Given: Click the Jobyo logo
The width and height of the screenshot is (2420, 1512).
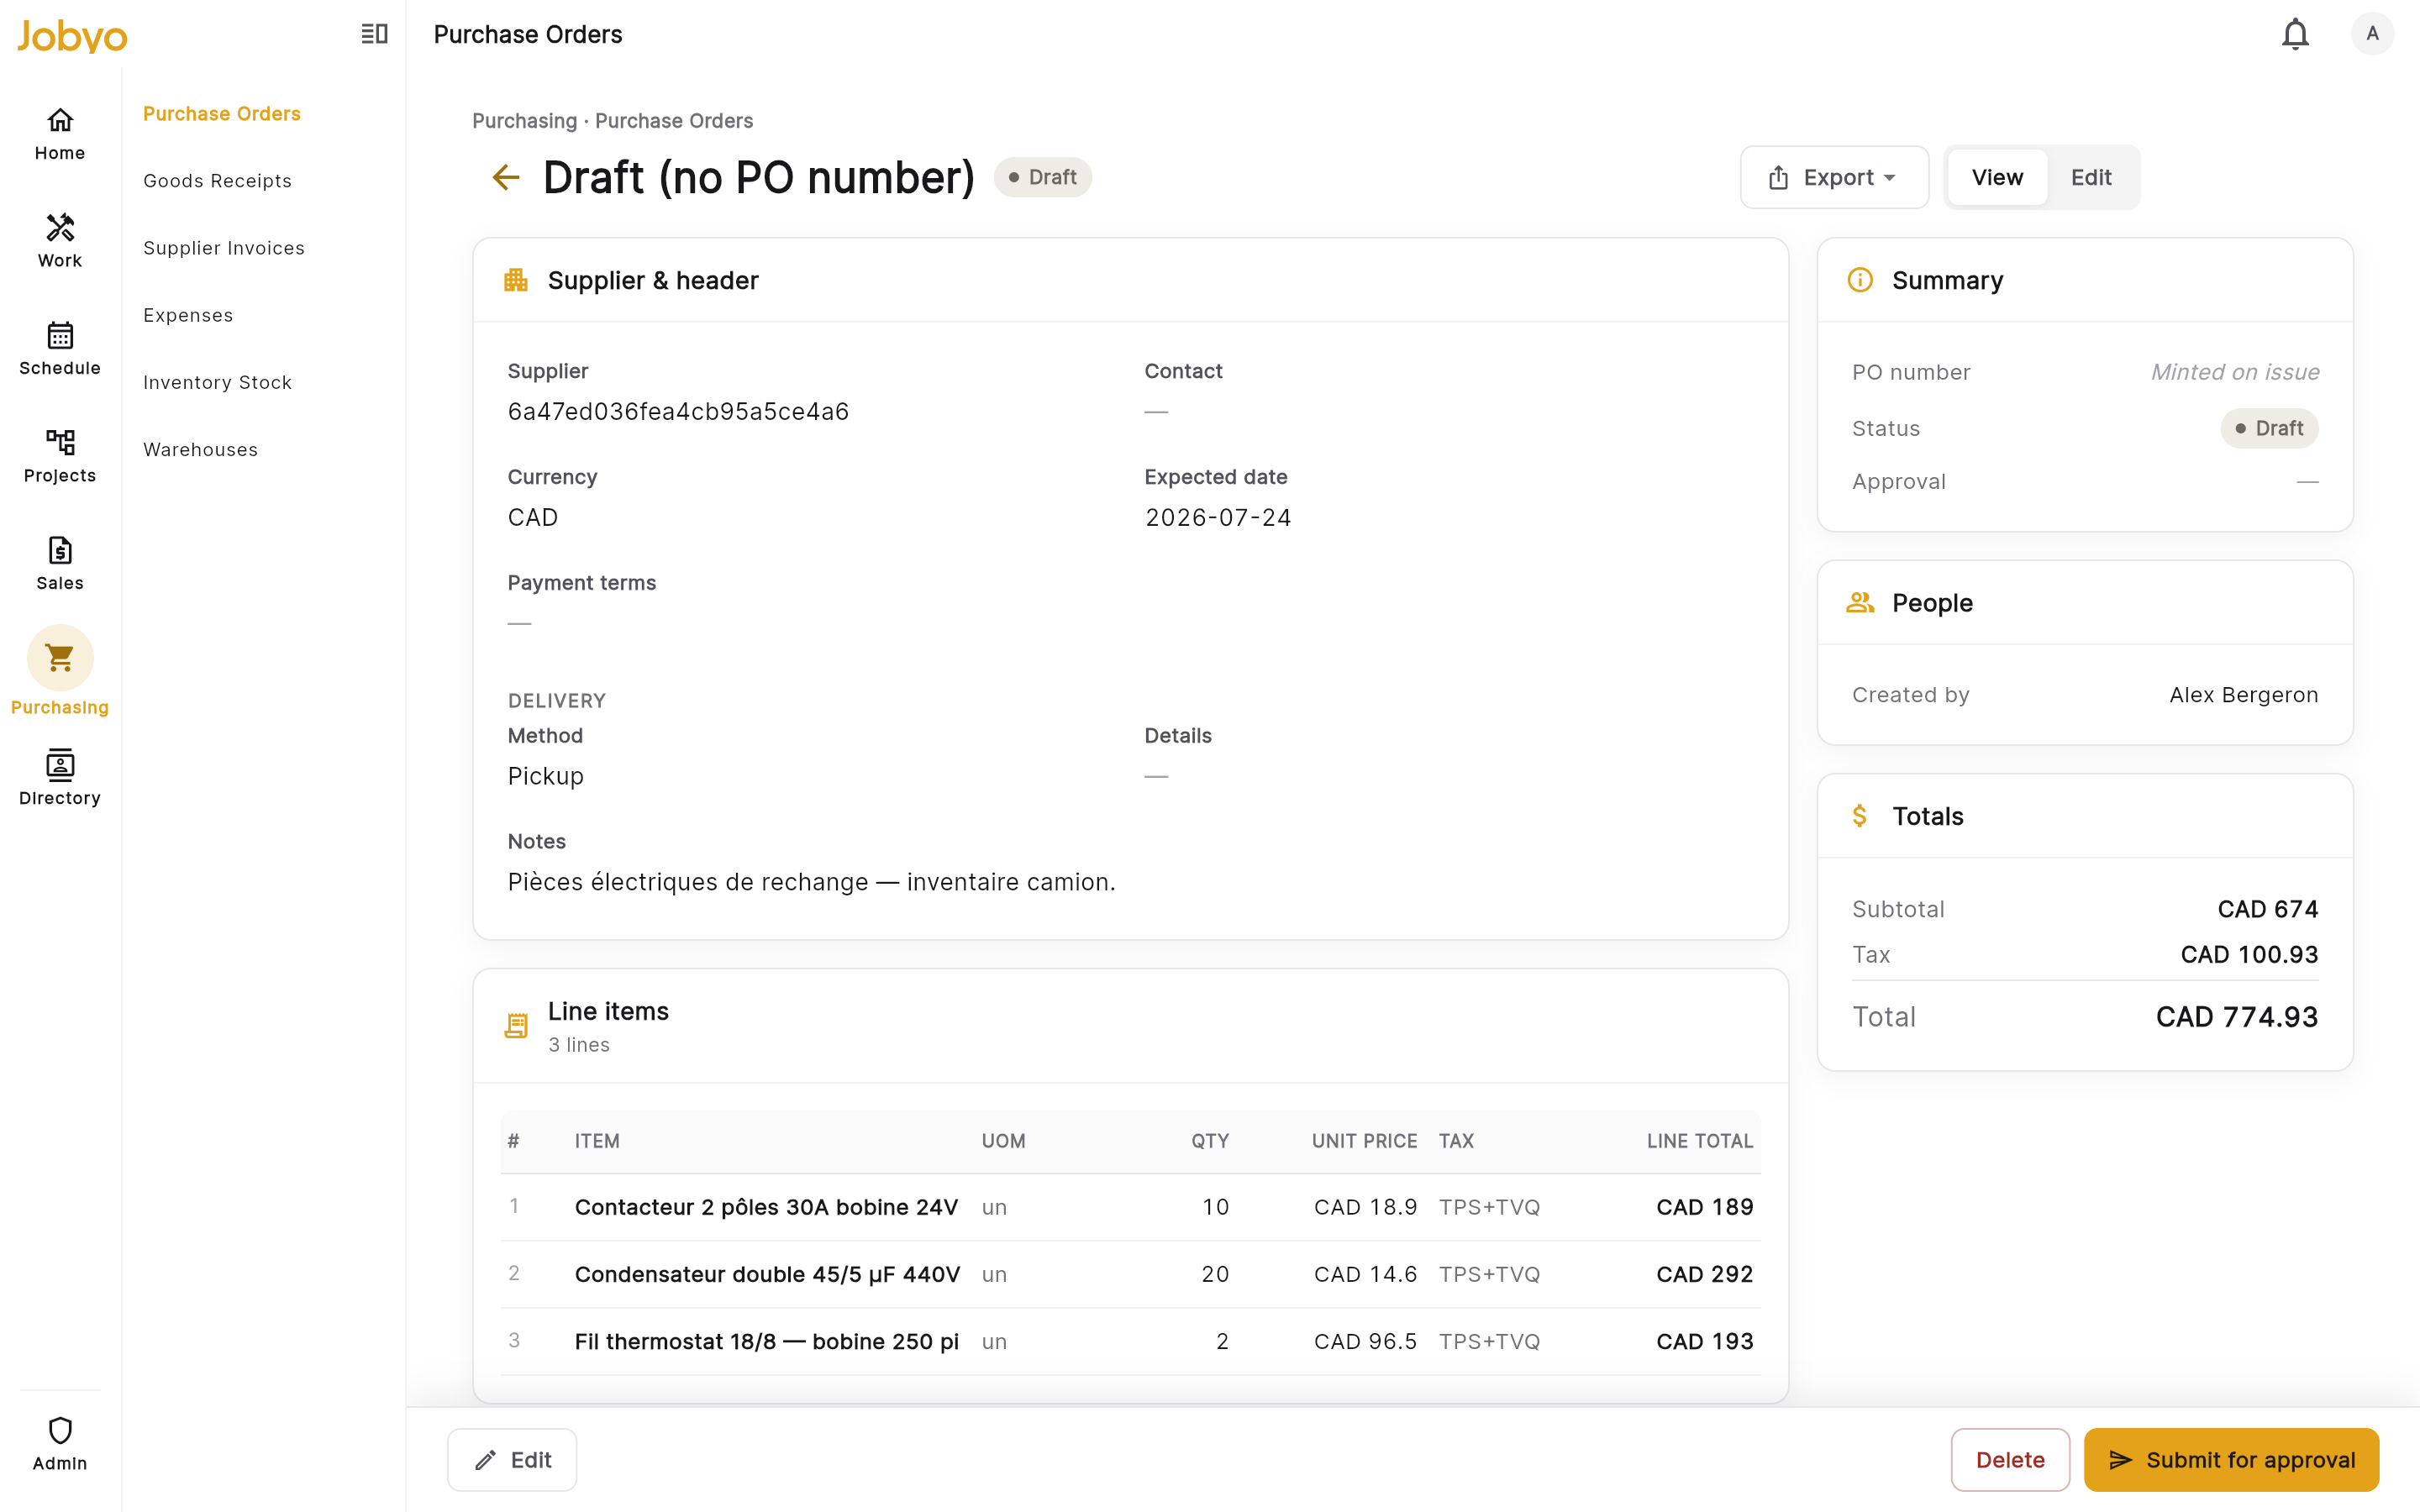Looking at the screenshot, I should [x=72, y=36].
